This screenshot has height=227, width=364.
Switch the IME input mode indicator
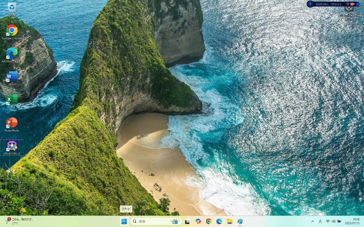[320, 222]
